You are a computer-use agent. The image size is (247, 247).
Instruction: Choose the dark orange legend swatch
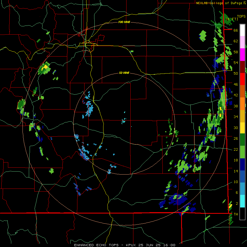(x=242, y=91)
